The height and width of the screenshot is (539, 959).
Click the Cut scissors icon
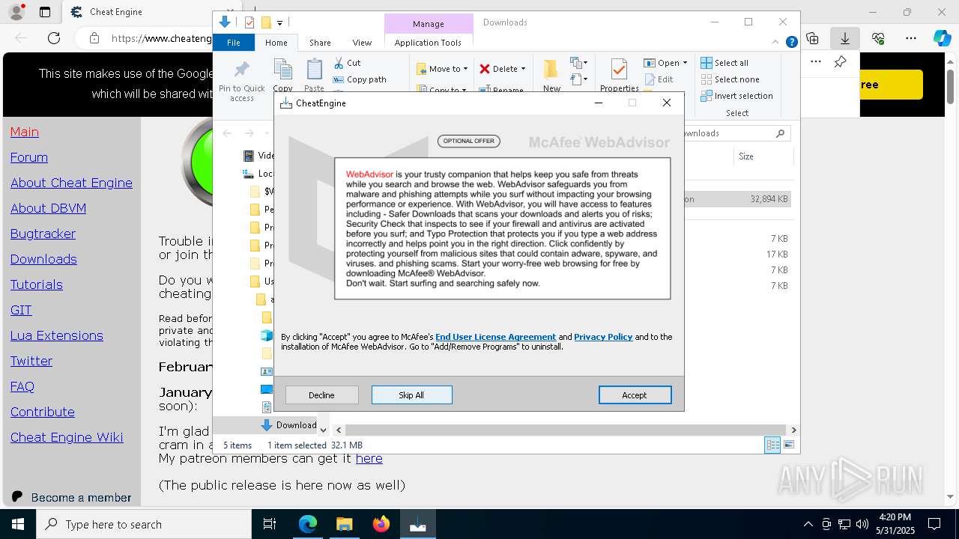click(339, 63)
